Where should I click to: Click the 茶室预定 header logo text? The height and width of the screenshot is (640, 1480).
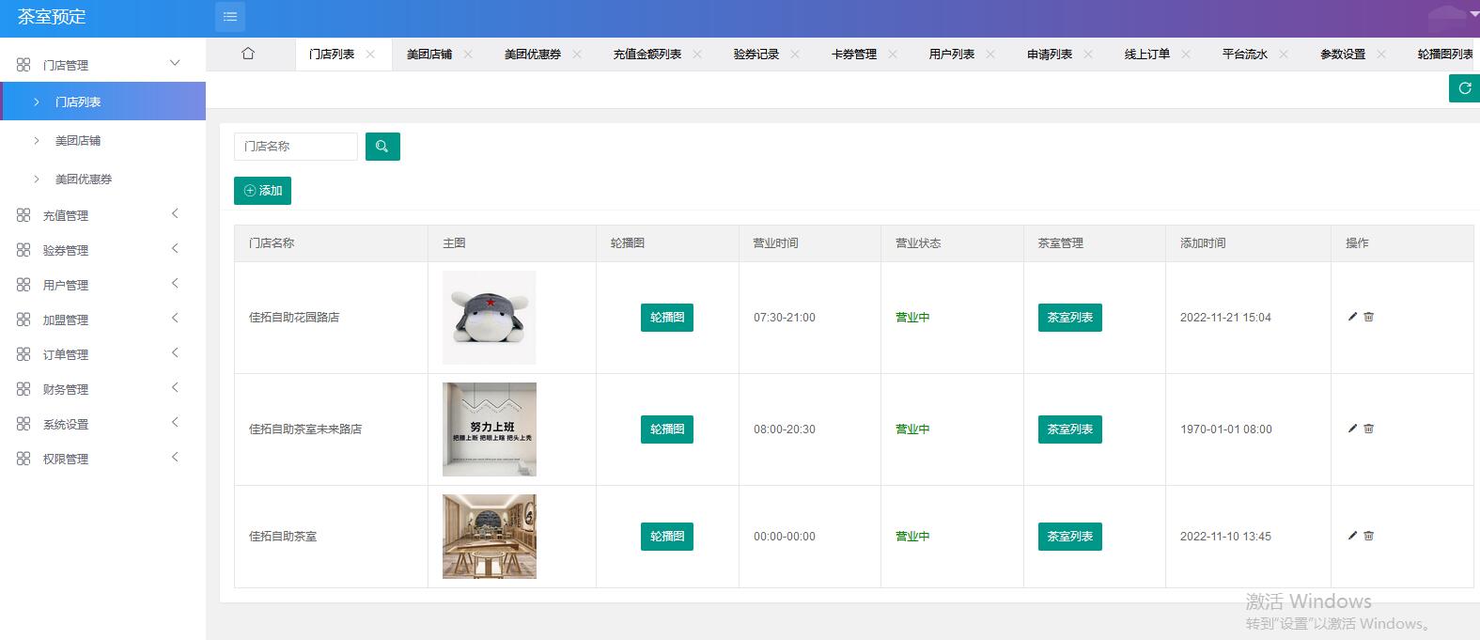click(52, 17)
